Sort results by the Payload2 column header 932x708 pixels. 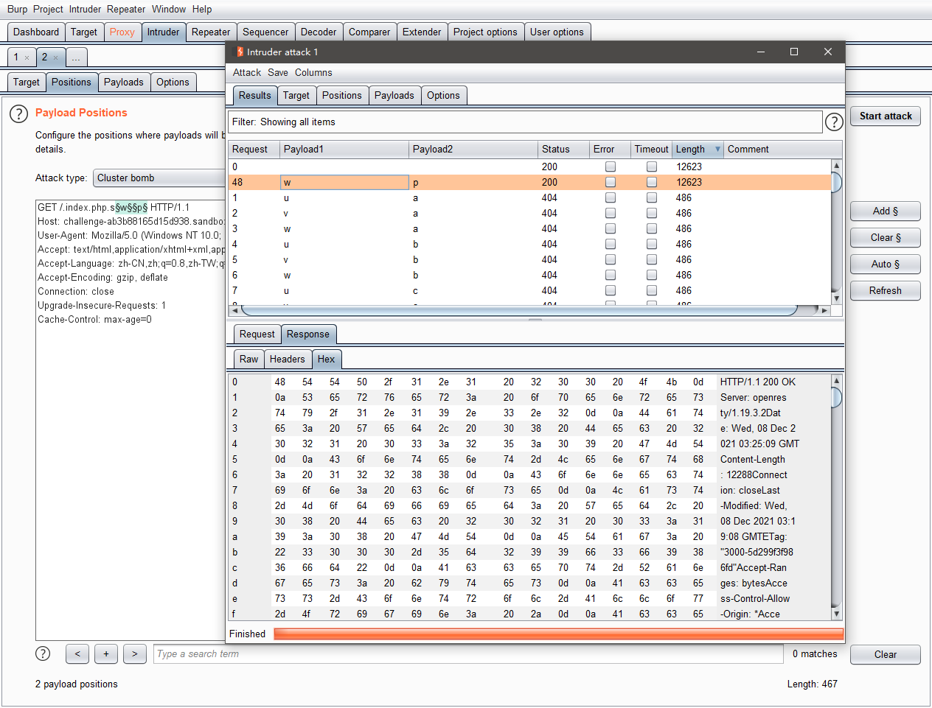pos(473,149)
